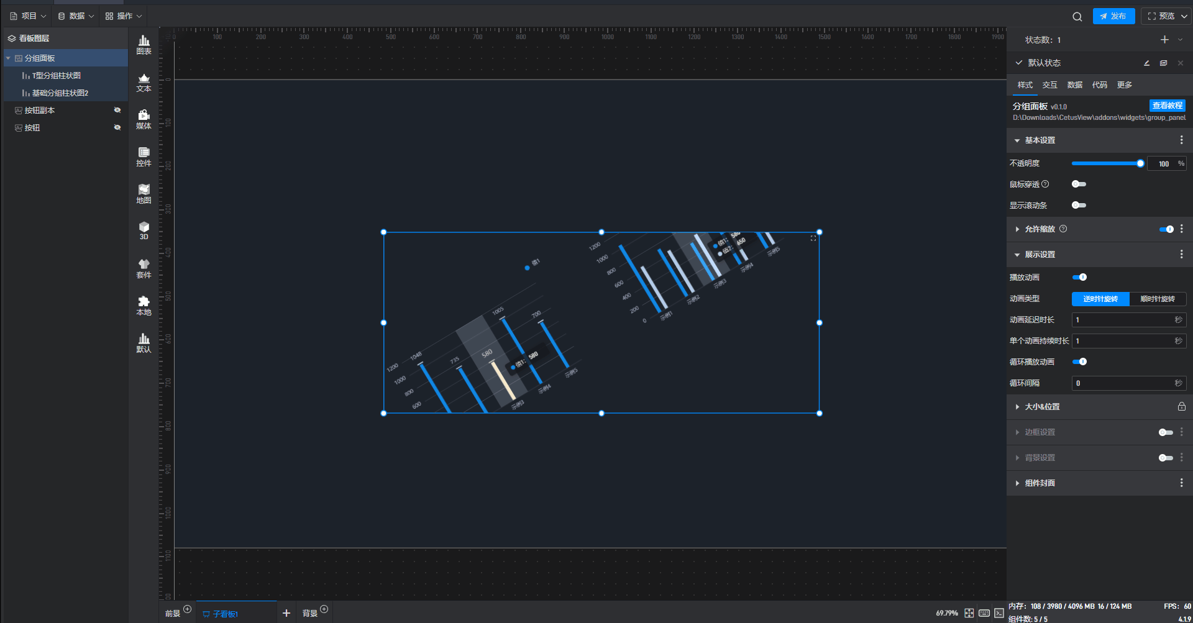Viewport: 1193px width, 623px height.
Task: Click the search magnifier icon
Action: 1077,17
